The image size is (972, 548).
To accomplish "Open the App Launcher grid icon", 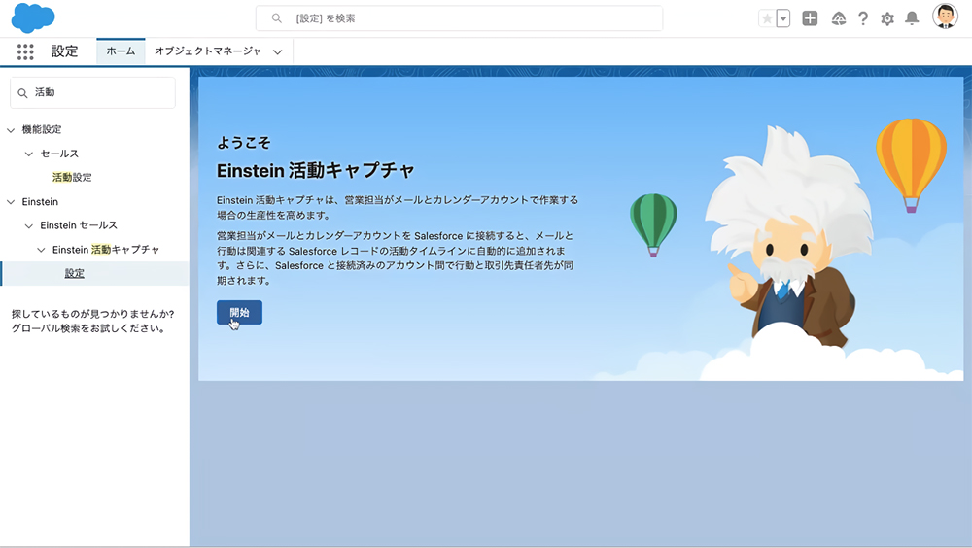I will (x=25, y=51).
